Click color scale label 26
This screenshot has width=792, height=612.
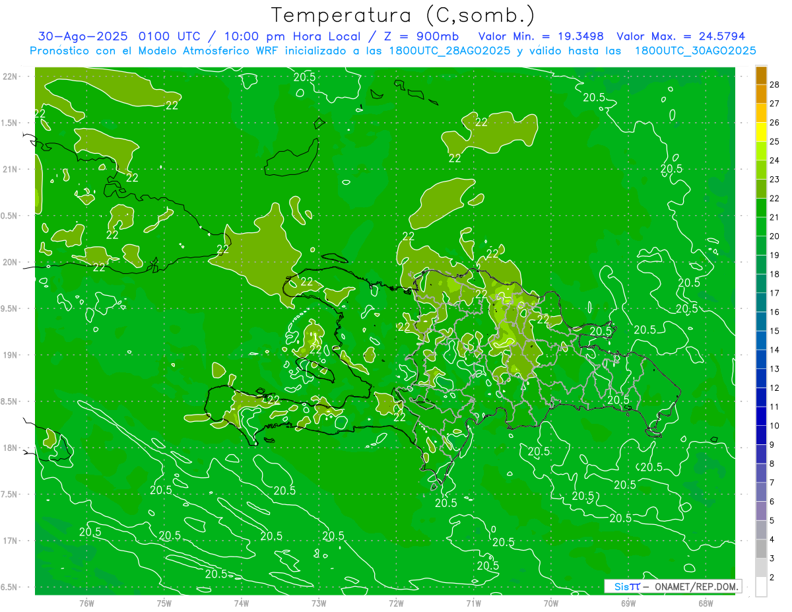[775, 122]
